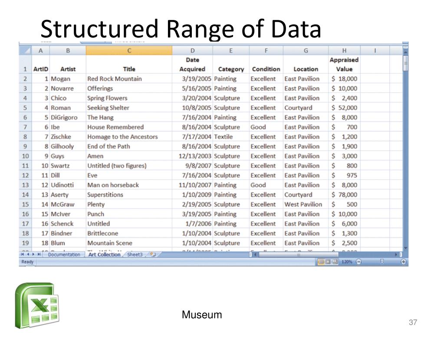Select column E header

click(x=231, y=51)
